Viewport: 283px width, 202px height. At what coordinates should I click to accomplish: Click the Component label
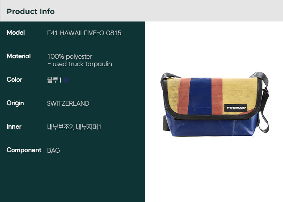click(24, 150)
